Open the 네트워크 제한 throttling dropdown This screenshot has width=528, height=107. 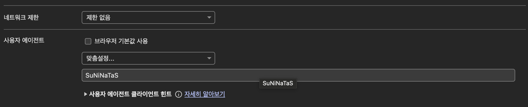[x=148, y=17]
